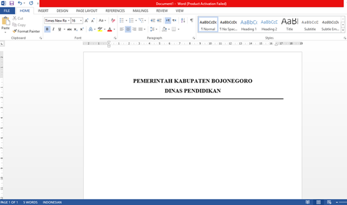Apply borders with the Borders icon
This screenshot has width=347, height=205.
pyautogui.click(x=173, y=29)
